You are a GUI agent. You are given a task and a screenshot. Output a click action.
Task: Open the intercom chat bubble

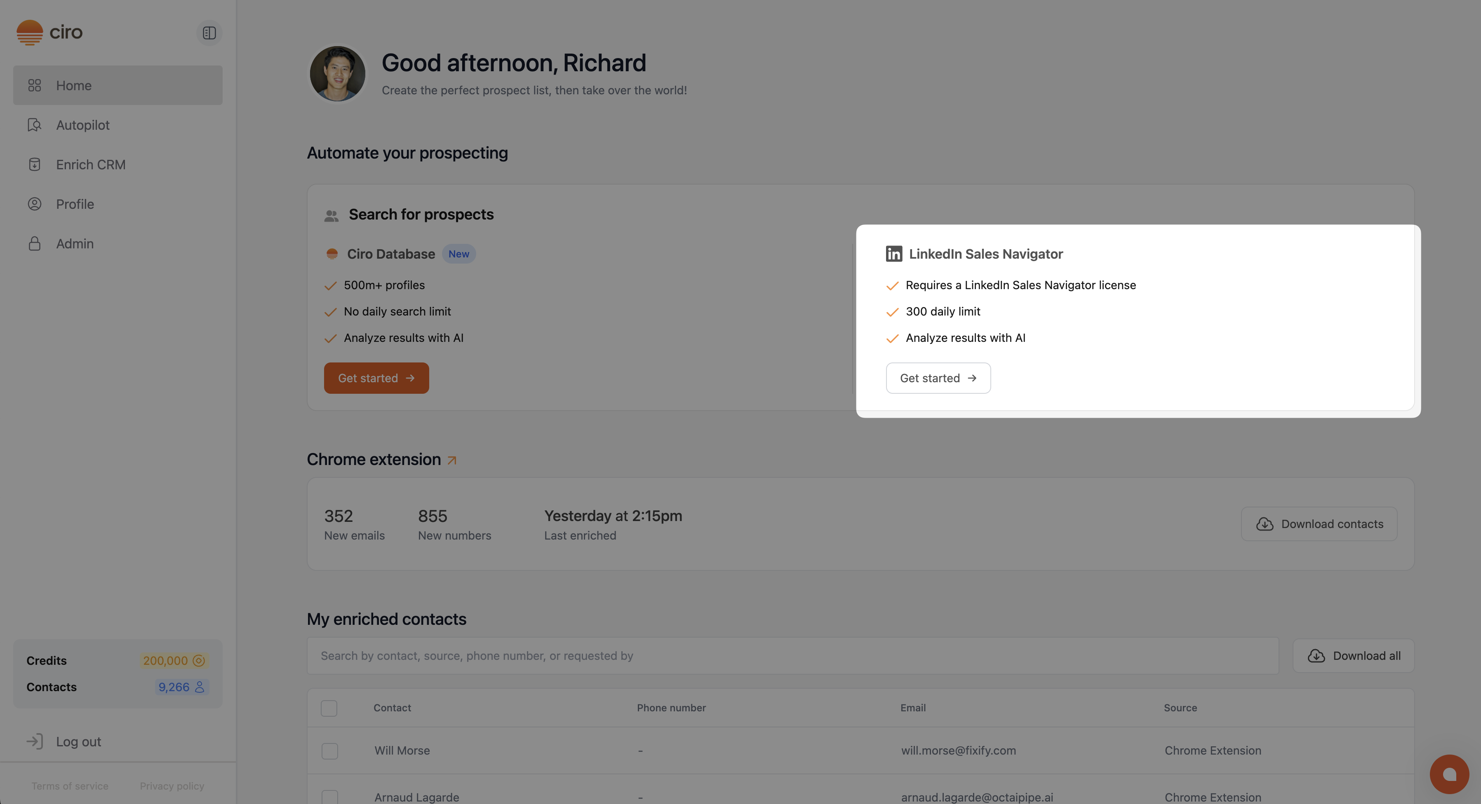coord(1449,774)
